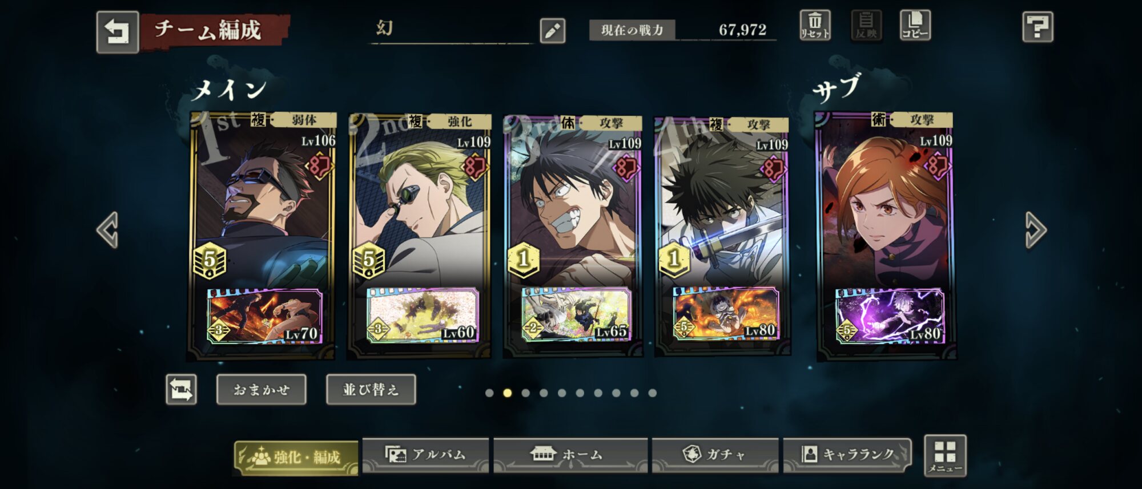
Task: Click the 並び替え sort button
Action: point(371,390)
